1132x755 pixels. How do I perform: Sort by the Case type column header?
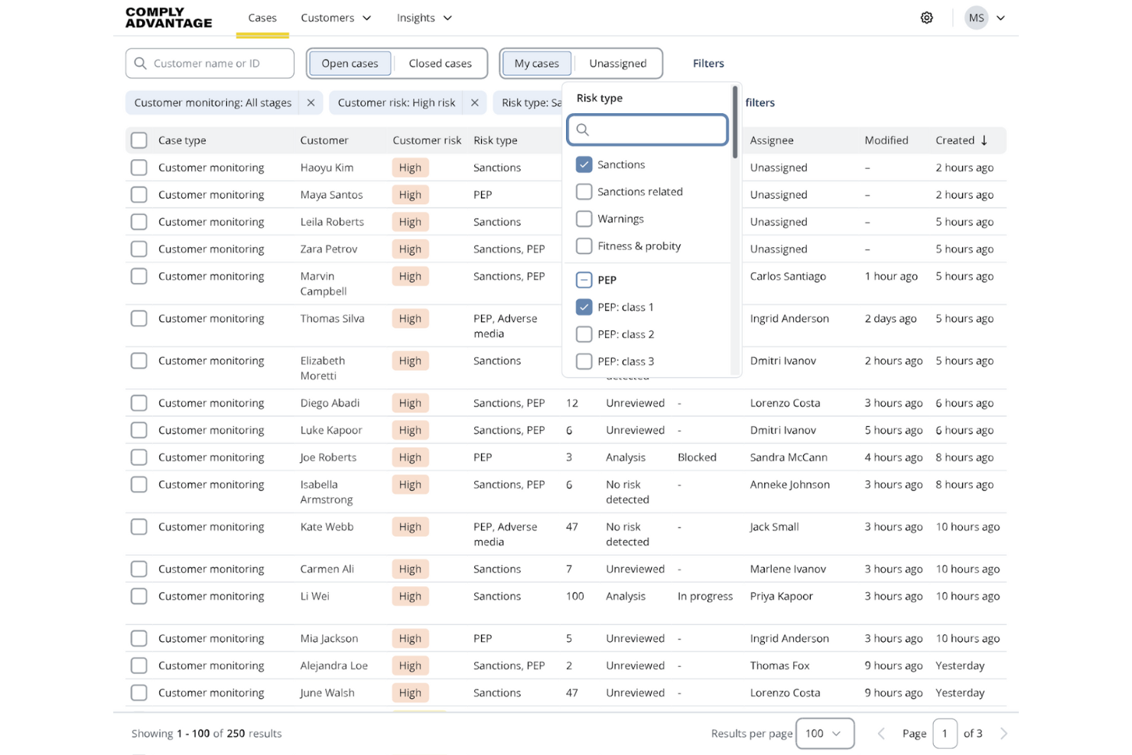182,140
